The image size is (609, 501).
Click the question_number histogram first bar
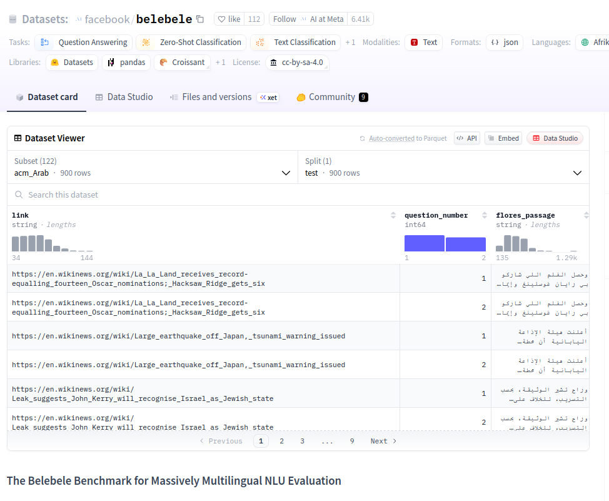[424, 243]
